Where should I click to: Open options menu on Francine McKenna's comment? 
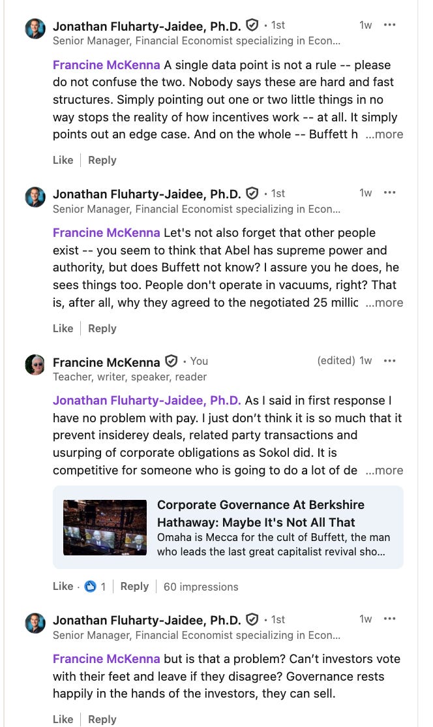click(389, 361)
